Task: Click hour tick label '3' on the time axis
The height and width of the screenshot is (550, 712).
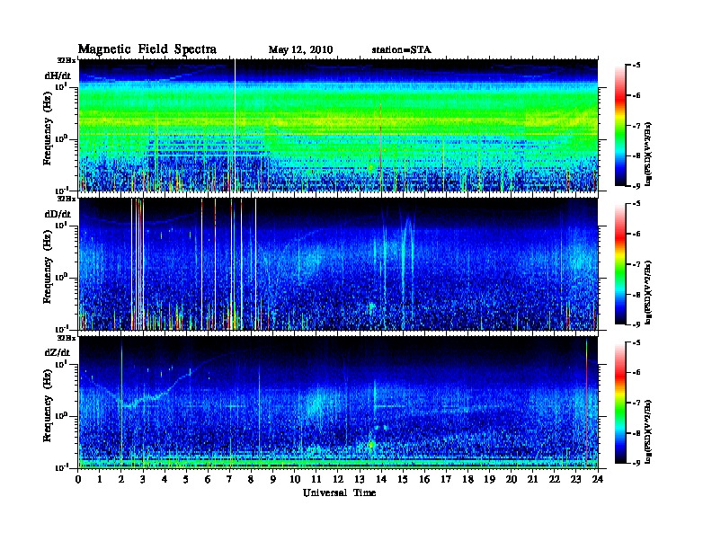Action: (x=143, y=479)
